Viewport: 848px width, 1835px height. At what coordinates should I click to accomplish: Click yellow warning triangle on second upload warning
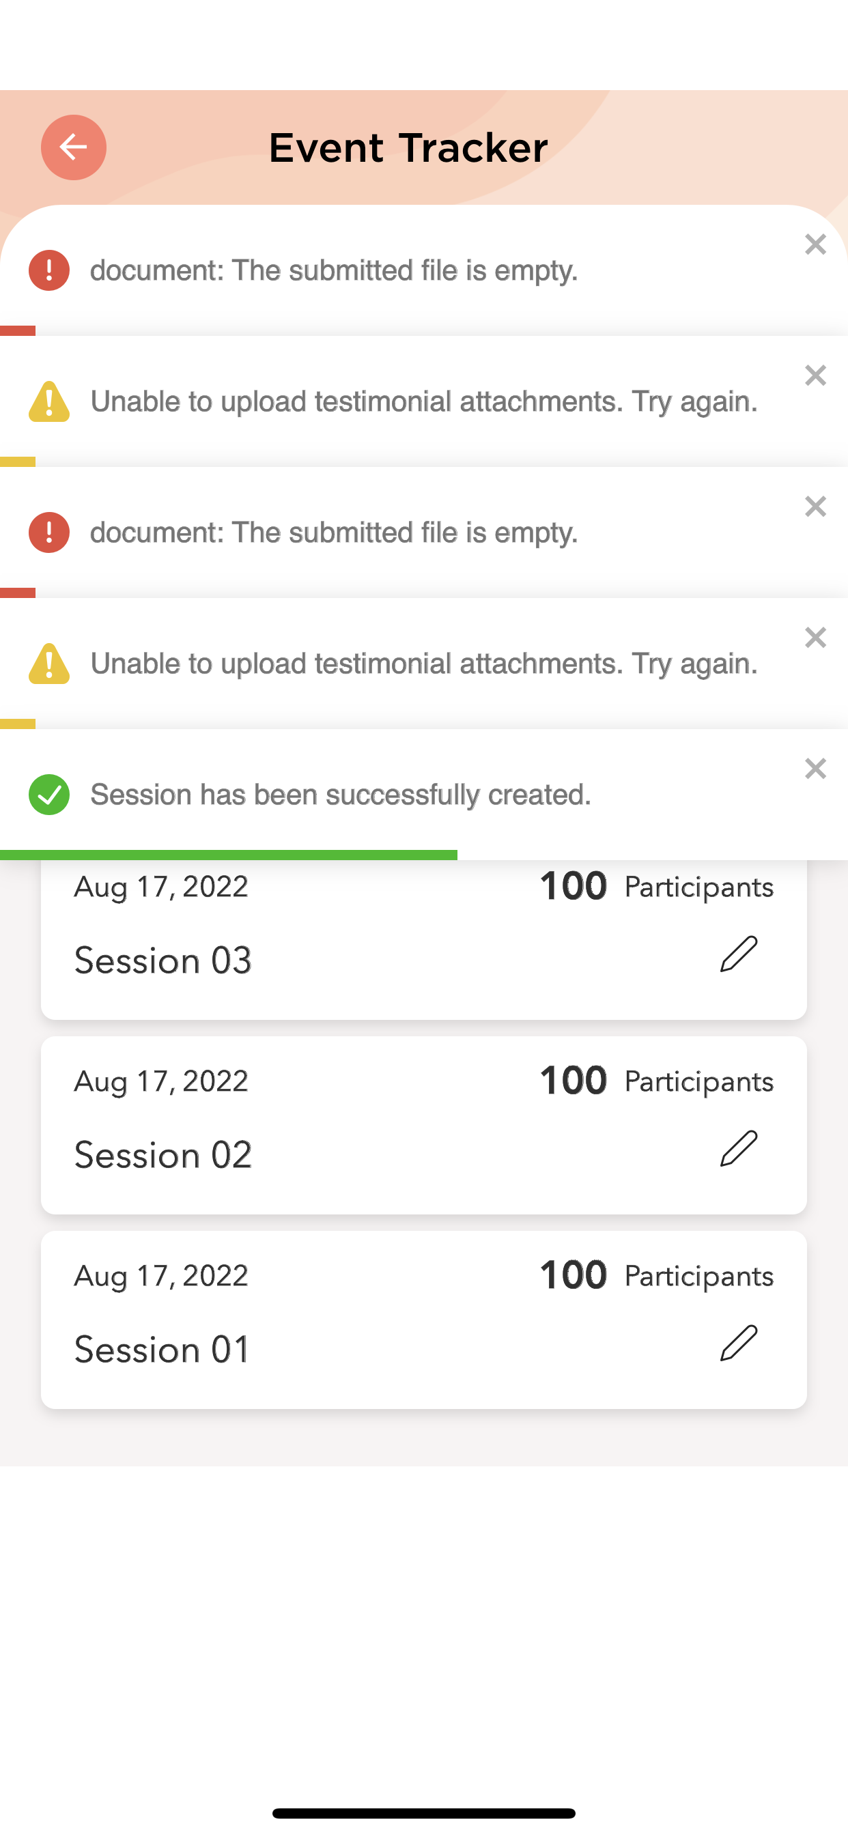[49, 664]
